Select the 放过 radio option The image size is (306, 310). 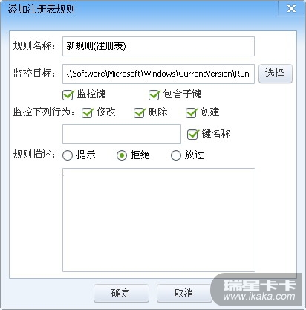pos(176,155)
